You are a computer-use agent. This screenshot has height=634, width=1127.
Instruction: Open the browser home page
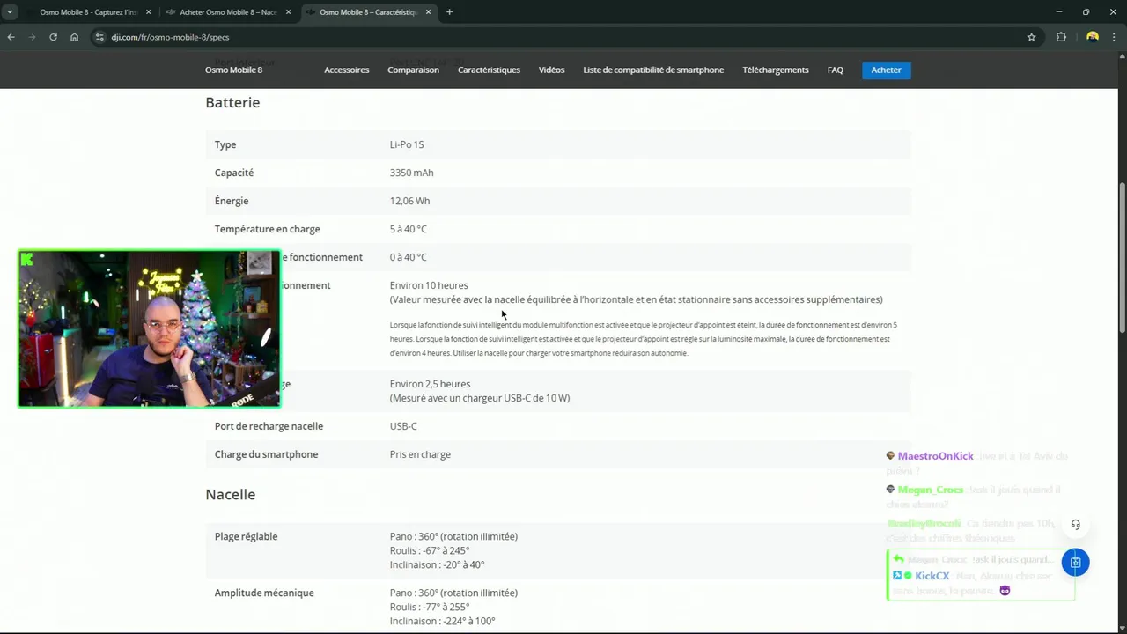(75, 37)
